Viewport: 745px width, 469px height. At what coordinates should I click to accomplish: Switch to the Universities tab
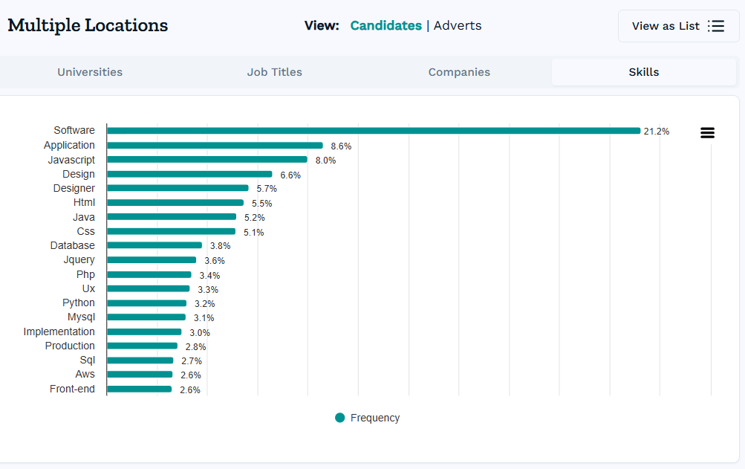tap(89, 72)
